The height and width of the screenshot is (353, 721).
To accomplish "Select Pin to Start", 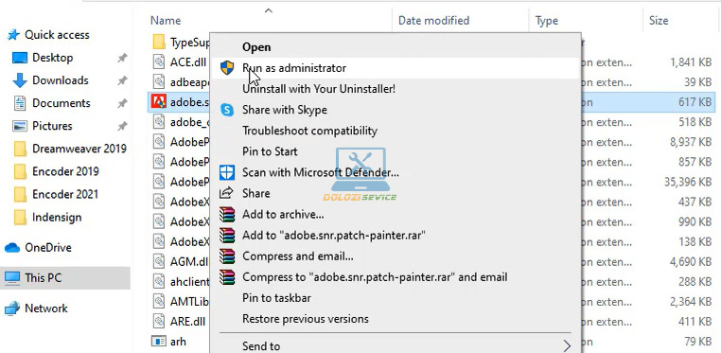I will coord(396,151).
